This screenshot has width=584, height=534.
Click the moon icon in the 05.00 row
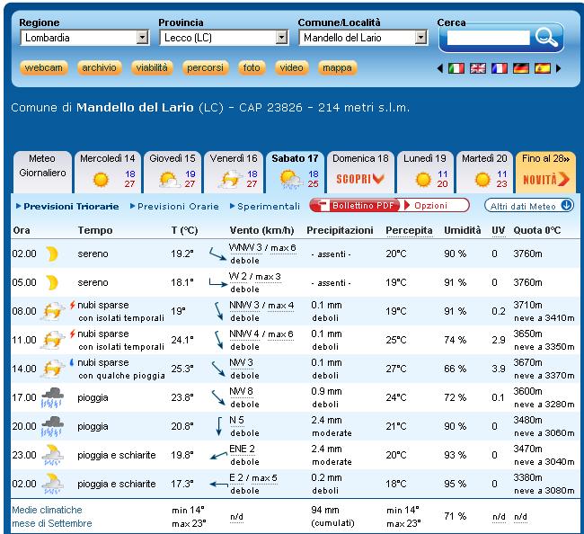[x=52, y=282]
